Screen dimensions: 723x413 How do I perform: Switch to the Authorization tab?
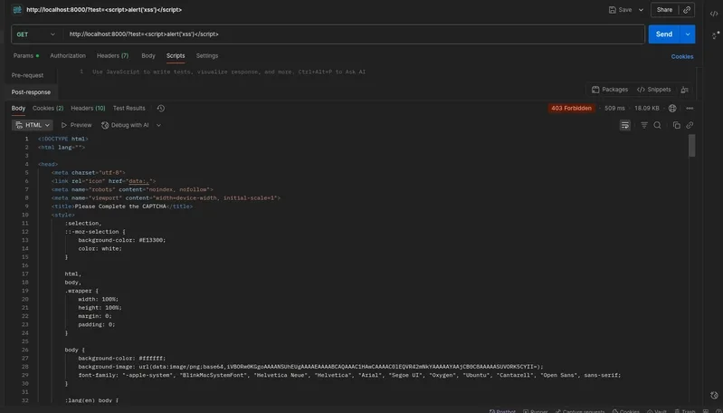68,56
